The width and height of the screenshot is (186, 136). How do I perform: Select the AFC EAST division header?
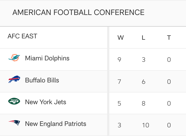point(22,36)
